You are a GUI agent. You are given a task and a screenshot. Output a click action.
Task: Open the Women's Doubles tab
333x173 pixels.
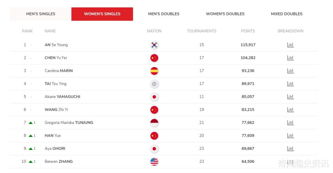(x=225, y=14)
